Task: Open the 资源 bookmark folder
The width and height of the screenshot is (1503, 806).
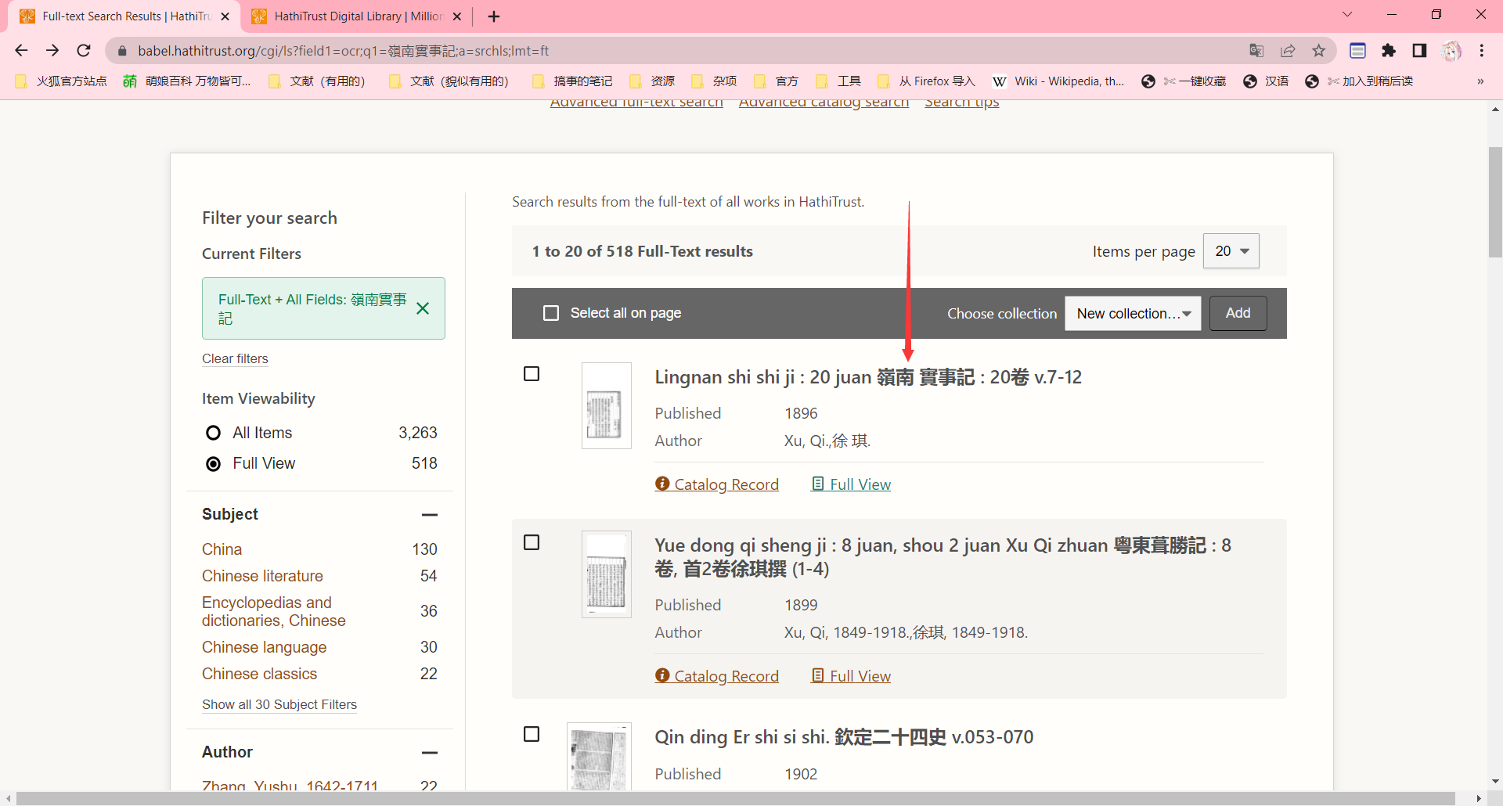Action: 652,81
